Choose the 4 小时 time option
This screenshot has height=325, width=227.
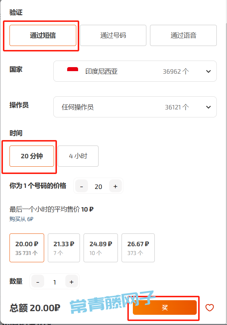pyautogui.click(x=78, y=156)
